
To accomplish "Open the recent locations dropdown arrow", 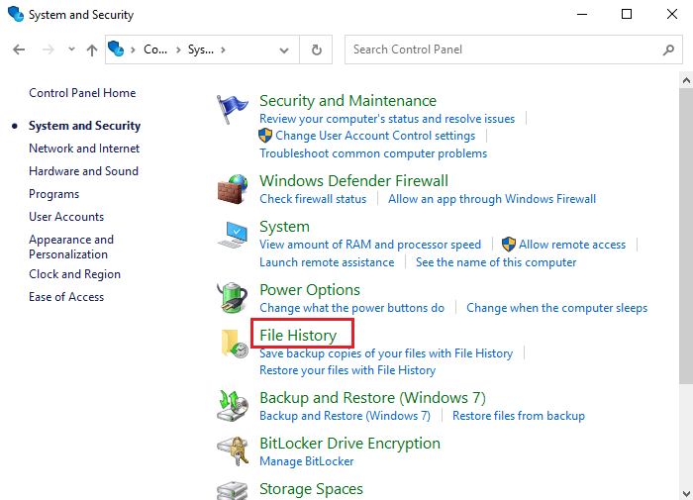I will pos(71,50).
